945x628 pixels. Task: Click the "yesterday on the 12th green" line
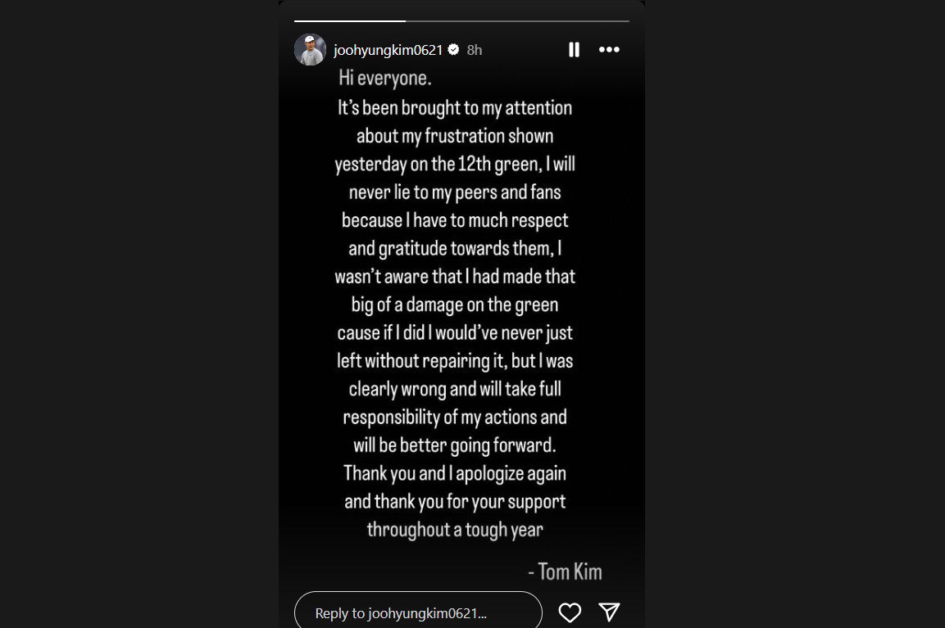point(455,164)
